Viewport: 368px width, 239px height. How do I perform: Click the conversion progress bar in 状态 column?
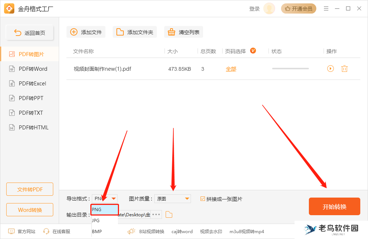(x=290, y=69)
